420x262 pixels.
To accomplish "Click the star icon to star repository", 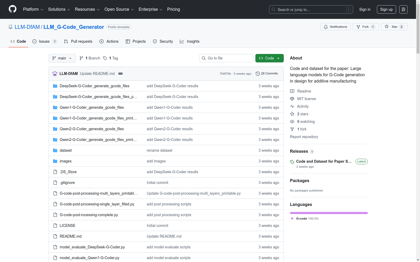I will point(387,26).
